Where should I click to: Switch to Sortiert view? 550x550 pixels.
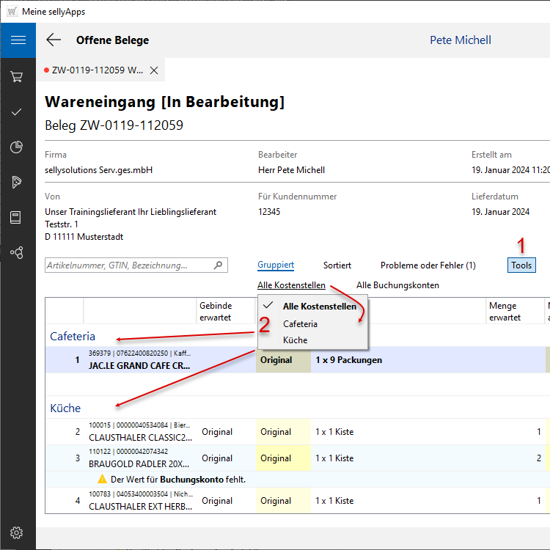coord(337,265)
